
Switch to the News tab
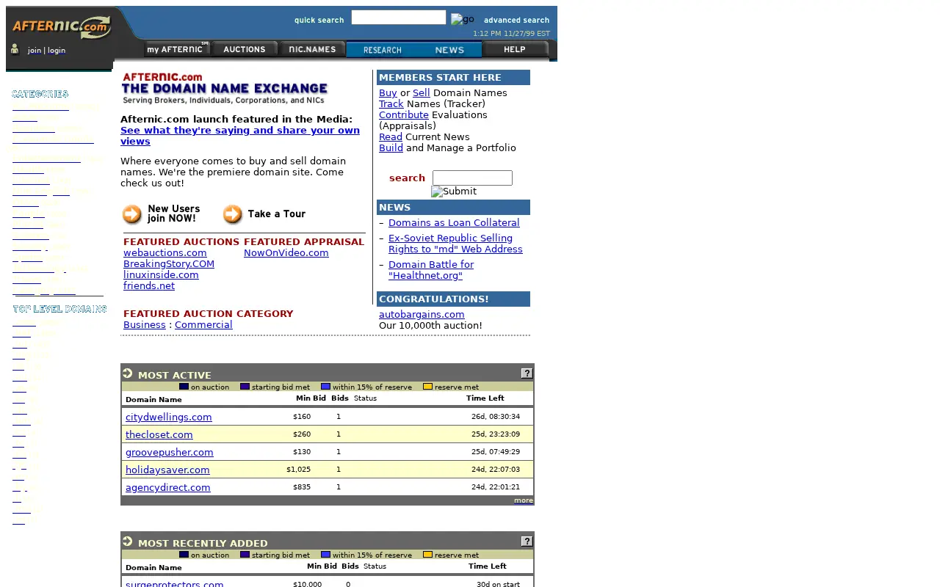point(449,50)
